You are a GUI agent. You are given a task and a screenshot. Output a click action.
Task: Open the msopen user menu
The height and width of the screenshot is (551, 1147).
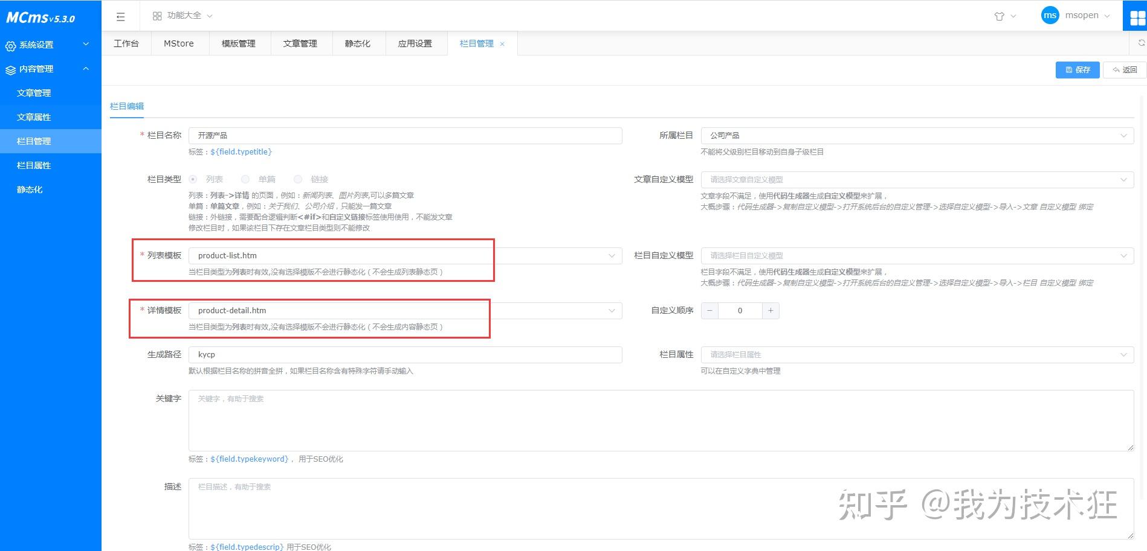pyautogui.click(x=1087, y=16)
